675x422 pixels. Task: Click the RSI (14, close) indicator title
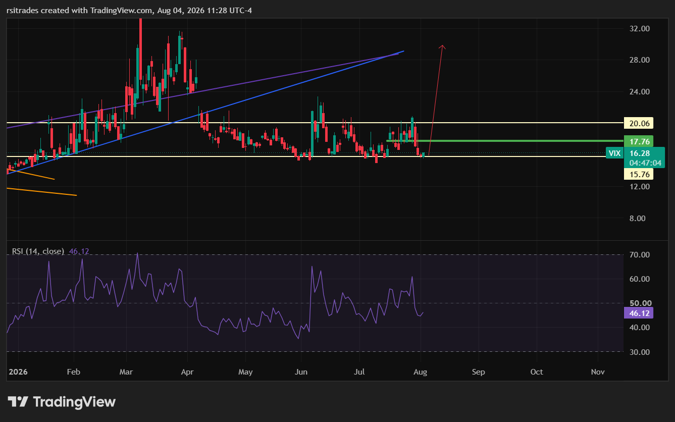[38, 251]
